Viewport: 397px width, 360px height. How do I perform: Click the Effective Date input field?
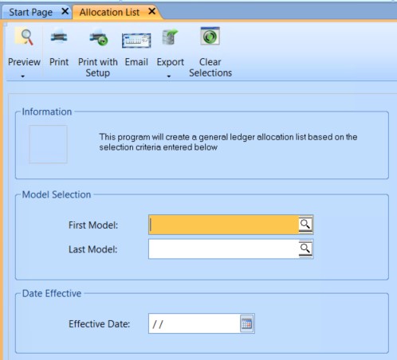pyautogui.click(x=195, y=323)
